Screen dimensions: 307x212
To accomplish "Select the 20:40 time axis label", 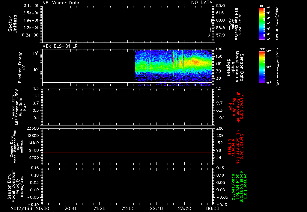I will 71,208.
